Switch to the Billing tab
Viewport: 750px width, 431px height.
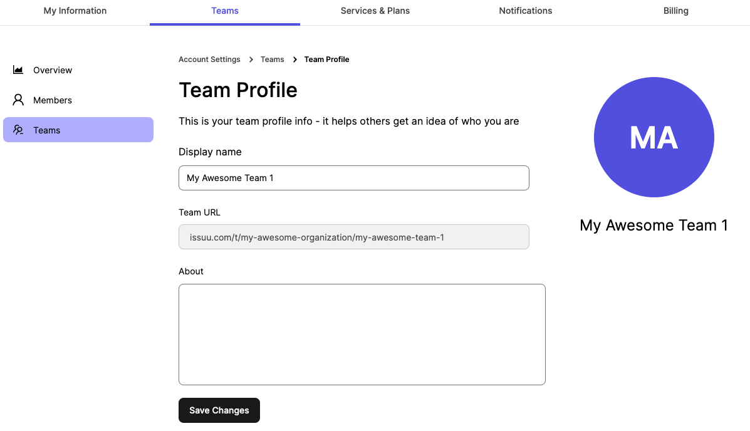coord(675,11)
